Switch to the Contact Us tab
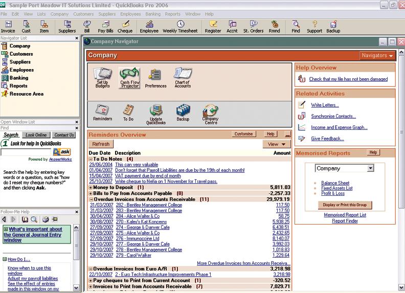The image size is (405, 293). pos(64,135)
